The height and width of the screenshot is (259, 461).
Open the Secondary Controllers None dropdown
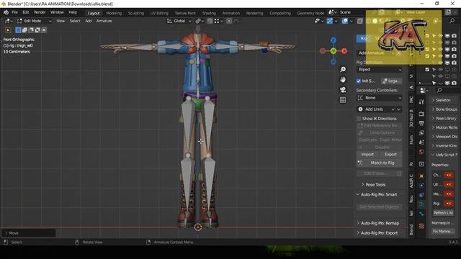[x=380, y=98]
